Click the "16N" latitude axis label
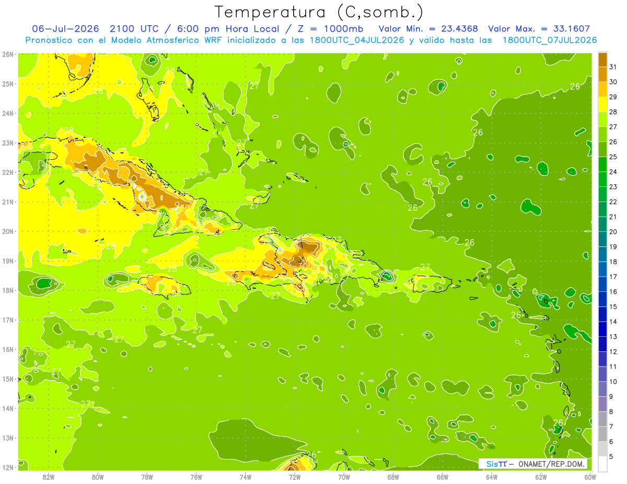This screenshot has width=627, height=484. [7, 349]
